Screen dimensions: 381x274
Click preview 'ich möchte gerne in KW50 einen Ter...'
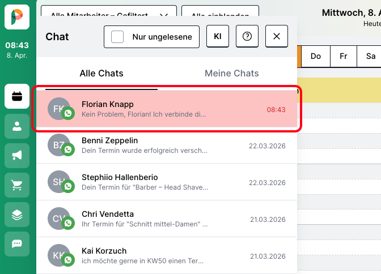point(142,261)
